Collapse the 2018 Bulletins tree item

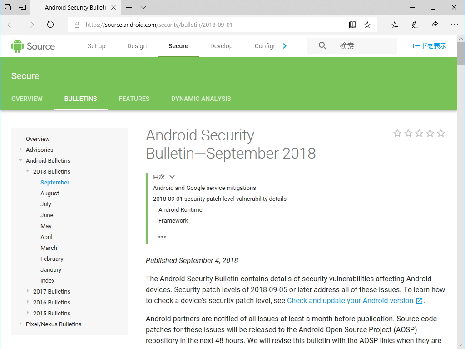(x=28, y=171)
